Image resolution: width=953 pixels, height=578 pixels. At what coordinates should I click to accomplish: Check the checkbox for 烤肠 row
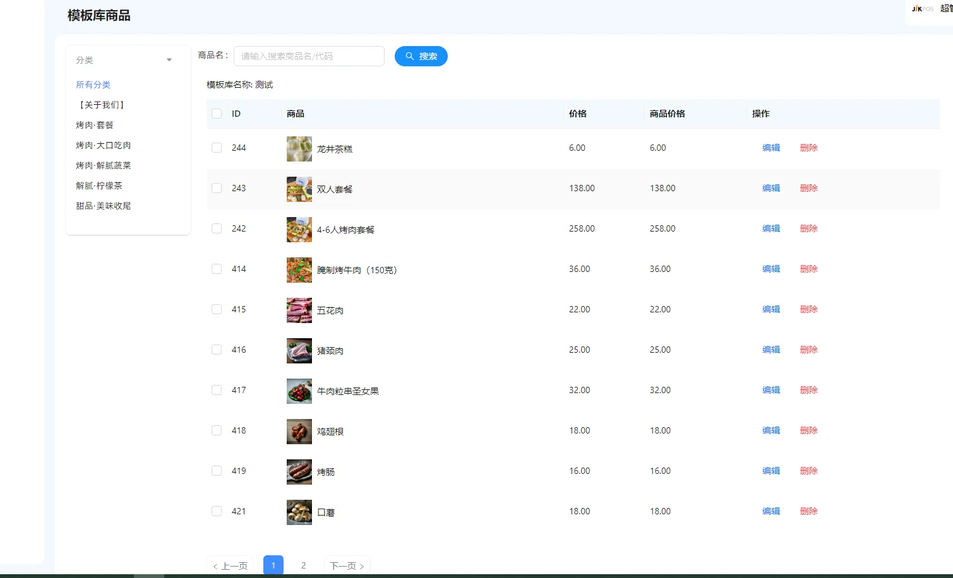(217, 471)
